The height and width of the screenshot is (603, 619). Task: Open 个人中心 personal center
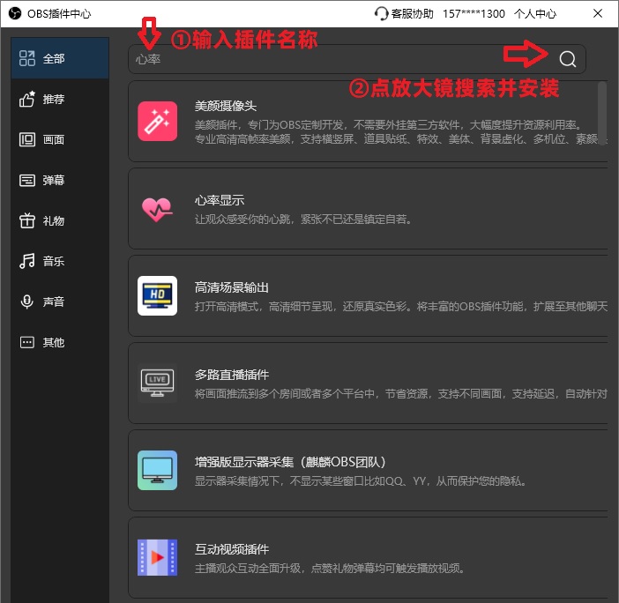tap(535, 14)
